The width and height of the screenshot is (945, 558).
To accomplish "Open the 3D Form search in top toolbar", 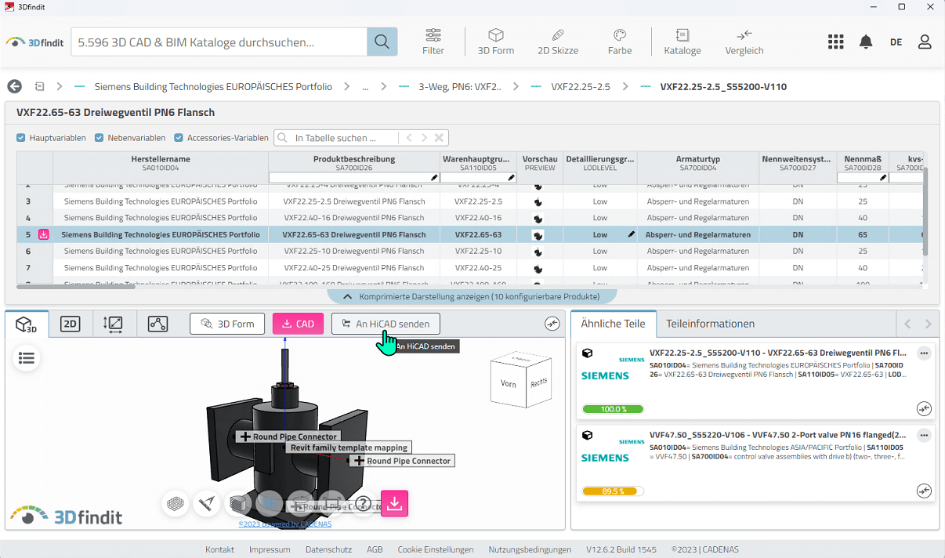I will pos(496,42).
